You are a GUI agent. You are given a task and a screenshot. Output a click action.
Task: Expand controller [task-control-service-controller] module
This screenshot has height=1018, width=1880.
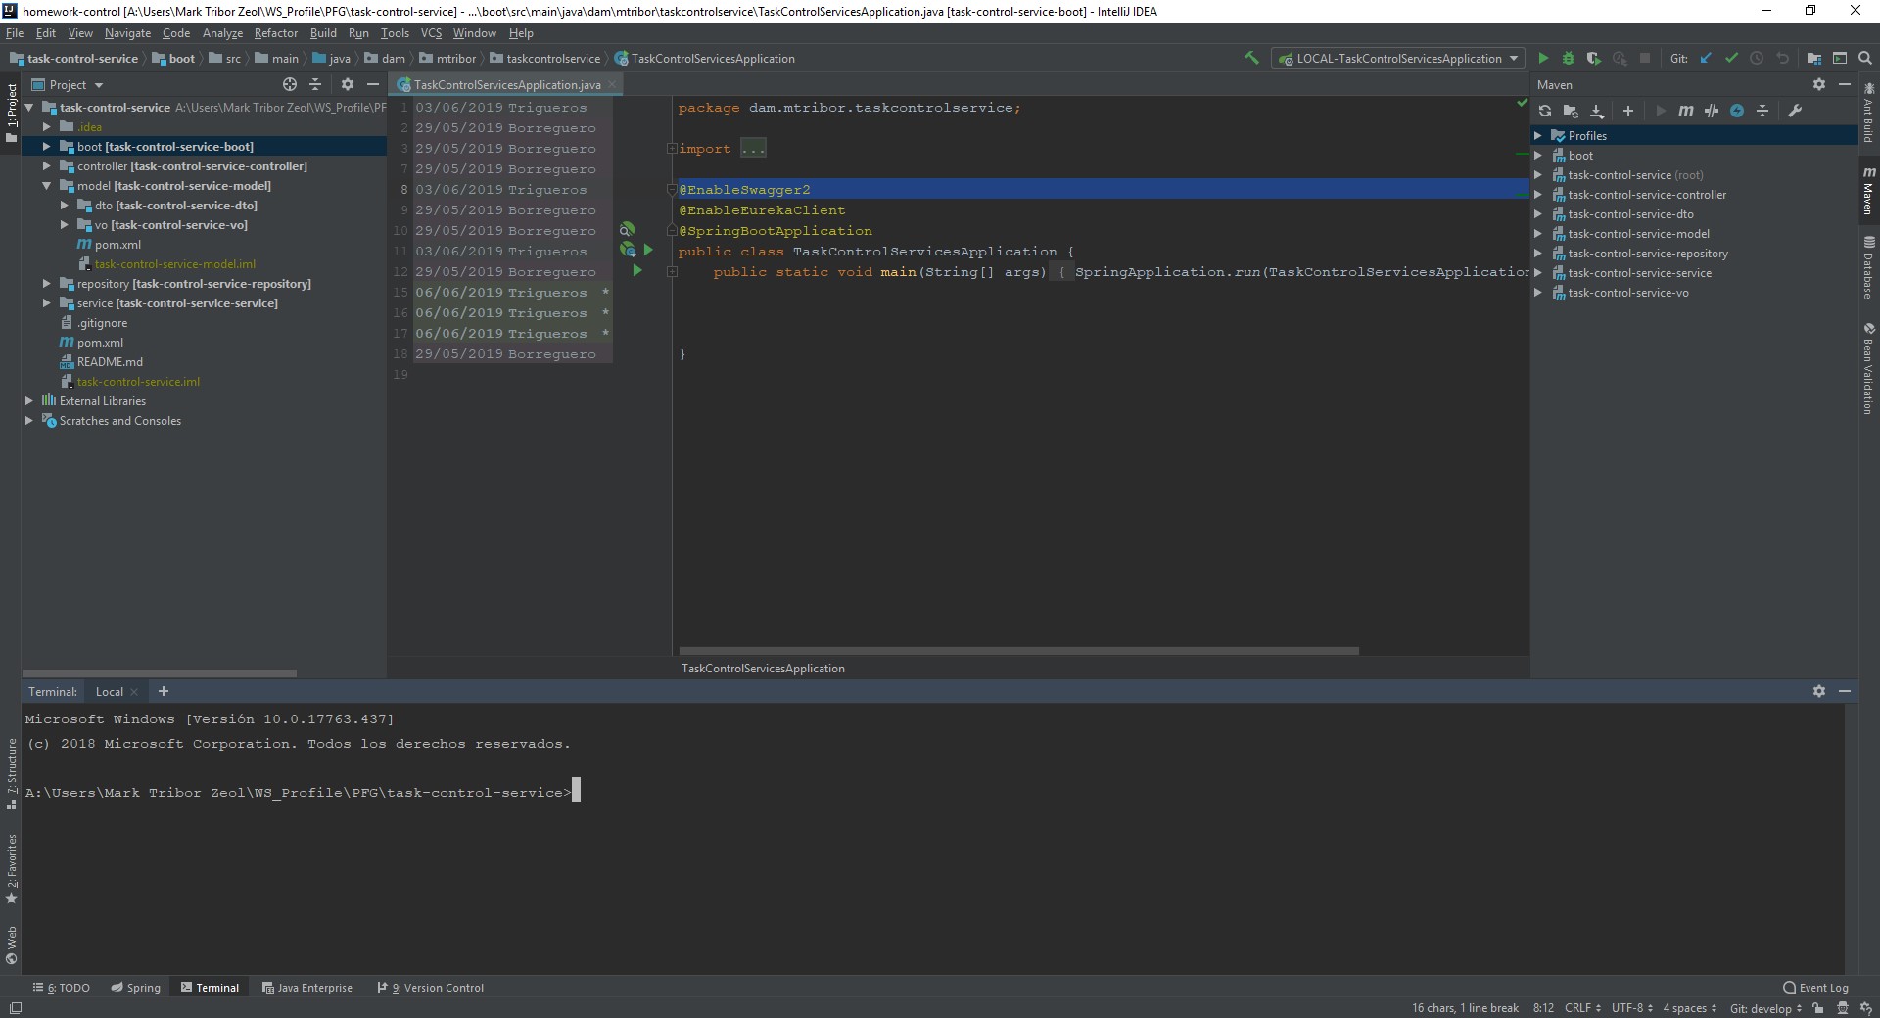tap(46, 166)
